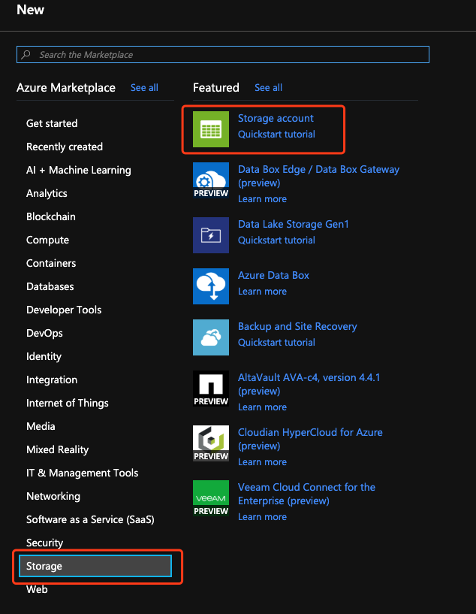This screenshot has width=476, height=614.
Task: Select the Internet of Things category
Action: click(68, 403)
